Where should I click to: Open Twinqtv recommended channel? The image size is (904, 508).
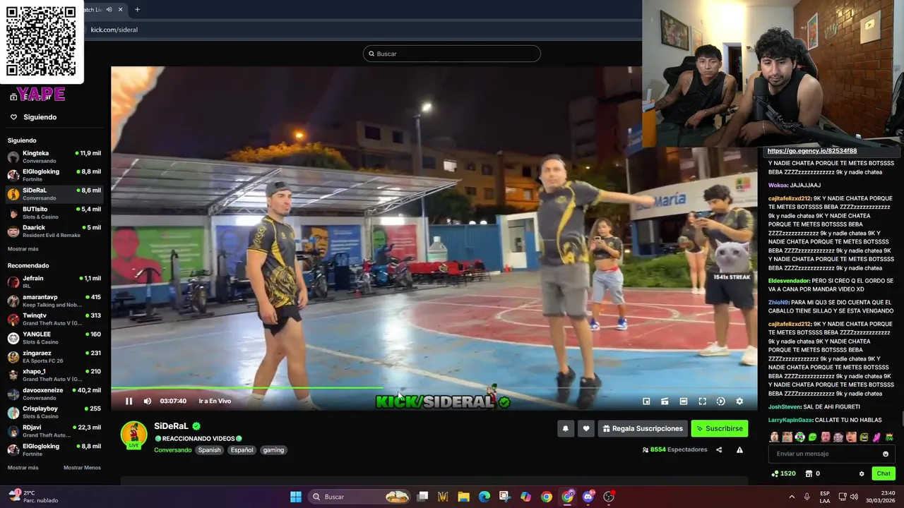54,319
